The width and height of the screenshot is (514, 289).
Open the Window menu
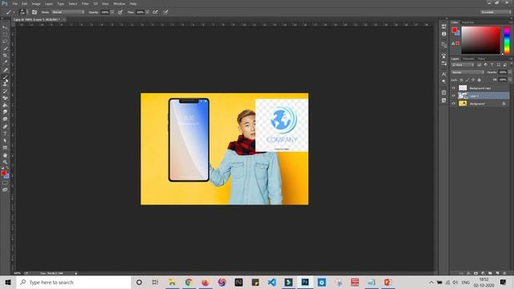coord(120,3)
